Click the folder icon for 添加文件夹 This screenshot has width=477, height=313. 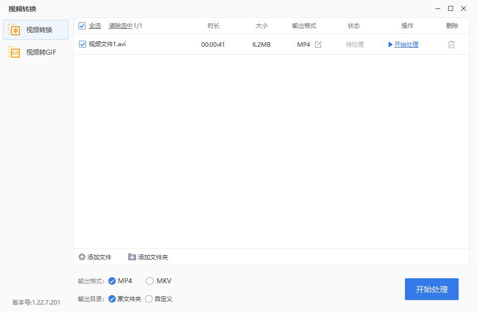point(132,257)
